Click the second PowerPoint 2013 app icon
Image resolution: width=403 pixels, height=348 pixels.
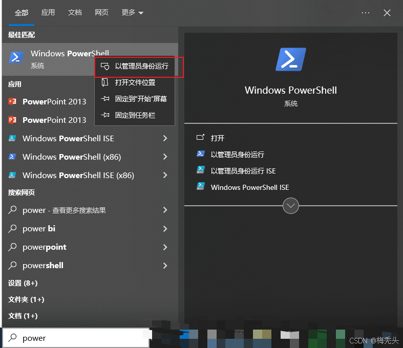pos(12,120)
